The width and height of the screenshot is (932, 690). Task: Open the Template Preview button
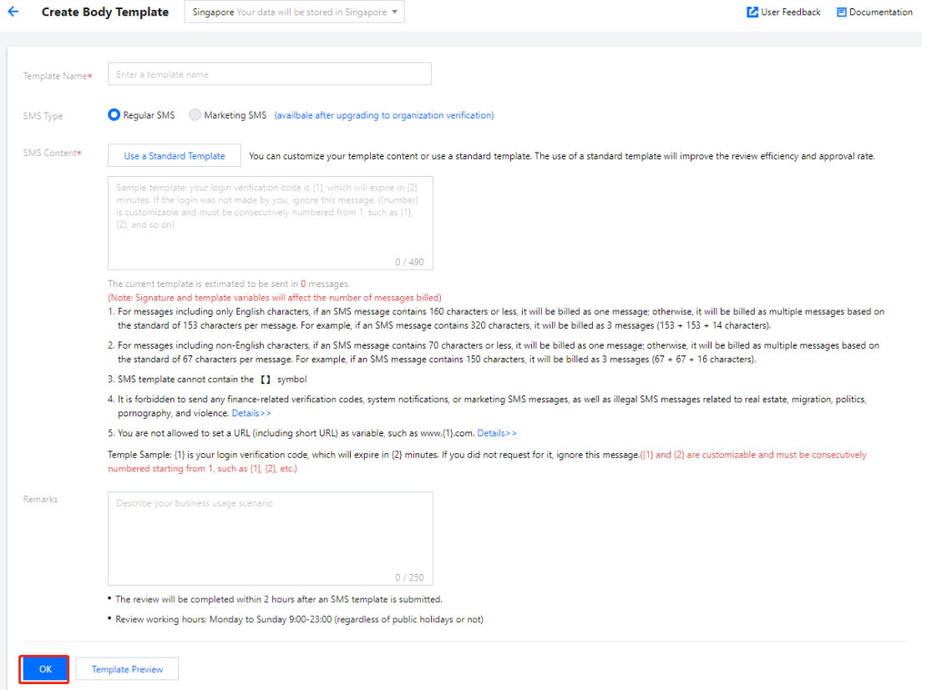127,669
